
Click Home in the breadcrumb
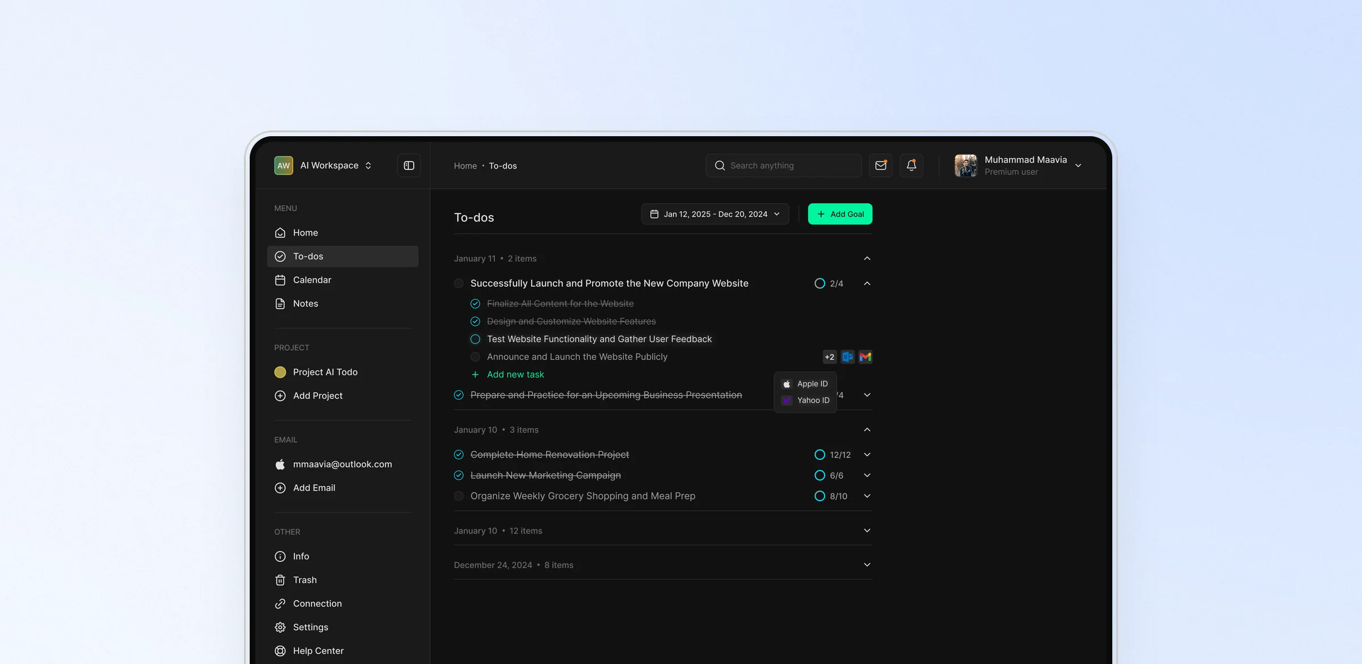465,166
